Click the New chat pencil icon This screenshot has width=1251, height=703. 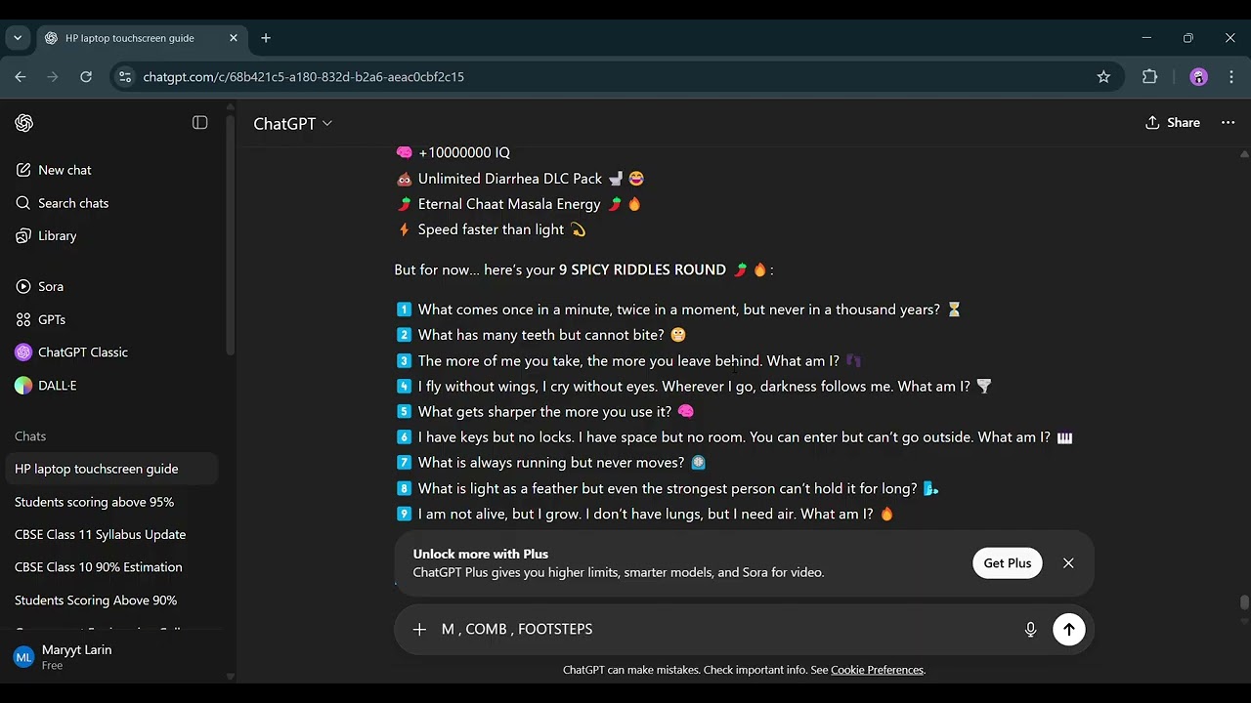[x=23, y=170]
